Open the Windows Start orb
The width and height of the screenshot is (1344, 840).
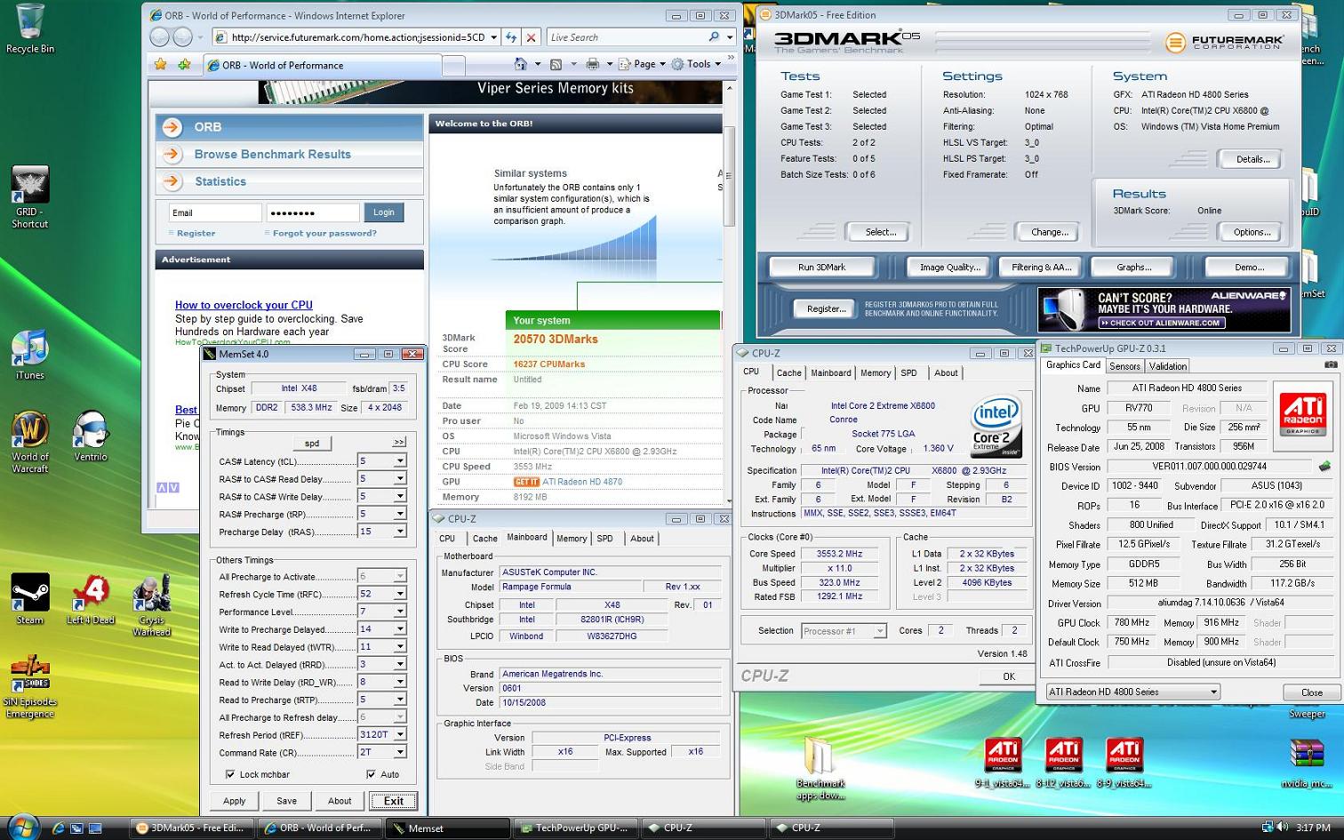tap(22, 826)
